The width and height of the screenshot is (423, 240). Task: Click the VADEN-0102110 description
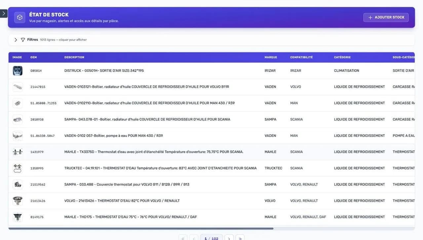(149, 103)
